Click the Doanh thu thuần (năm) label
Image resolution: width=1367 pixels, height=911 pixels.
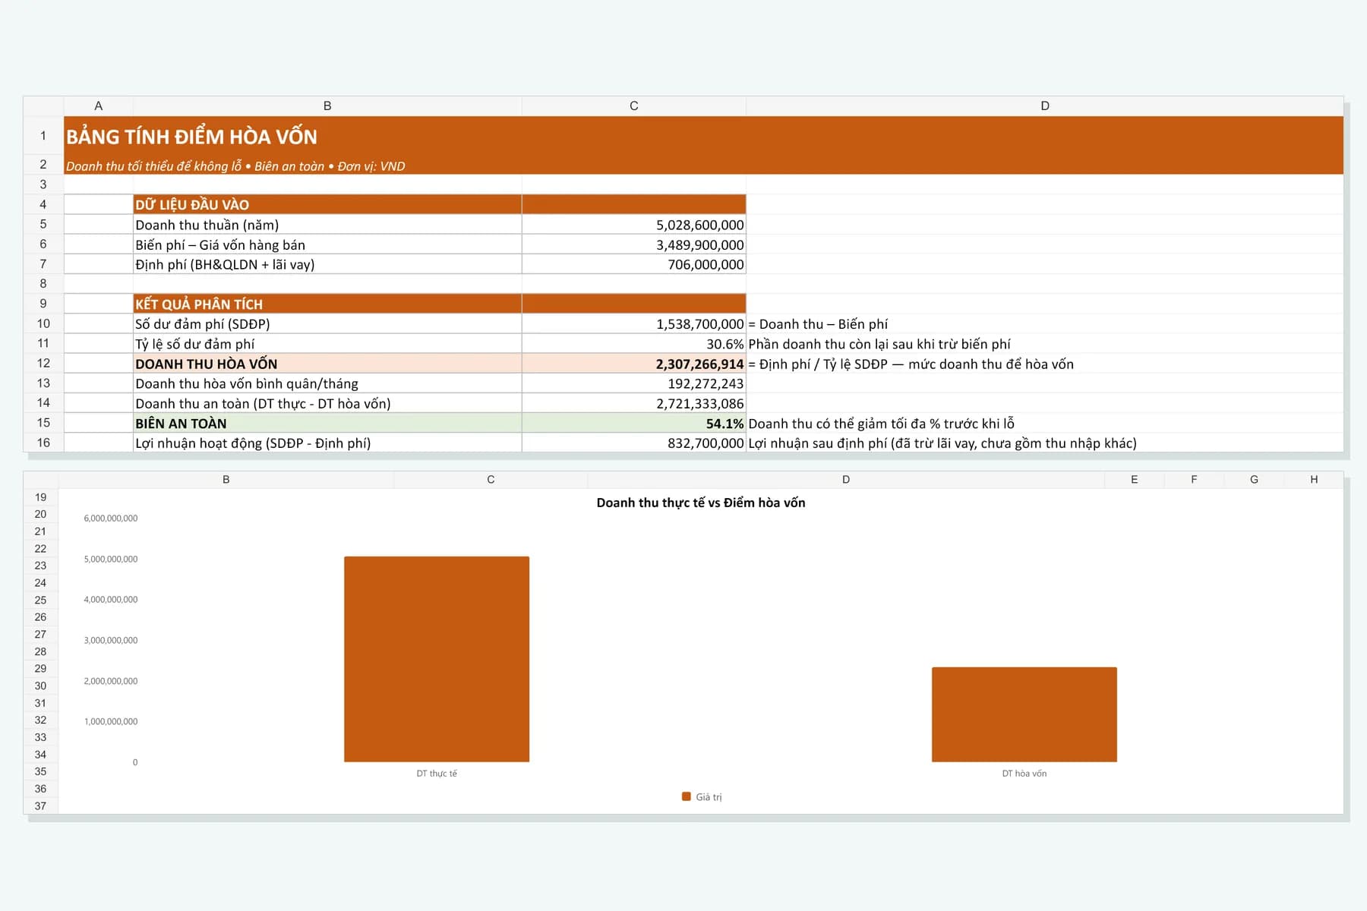[327, 225]
